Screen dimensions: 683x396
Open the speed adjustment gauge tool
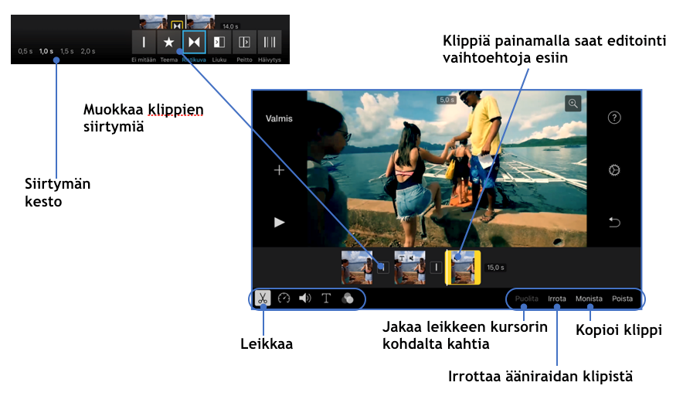284,299
